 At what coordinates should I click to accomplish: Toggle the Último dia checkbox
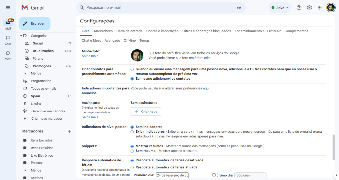click(x=214, y=175)
